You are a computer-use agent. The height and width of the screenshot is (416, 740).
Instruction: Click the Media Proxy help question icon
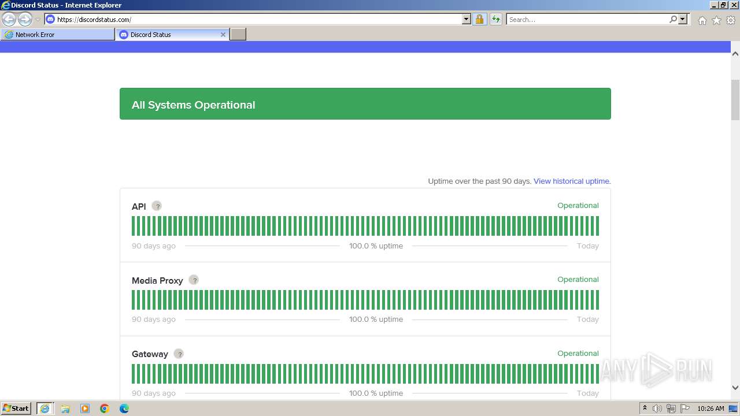(194, 280)
